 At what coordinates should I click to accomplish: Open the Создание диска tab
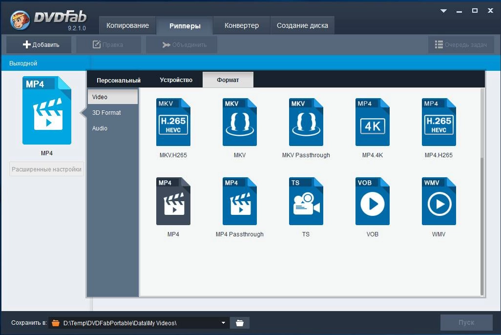(x=302, y=25)
